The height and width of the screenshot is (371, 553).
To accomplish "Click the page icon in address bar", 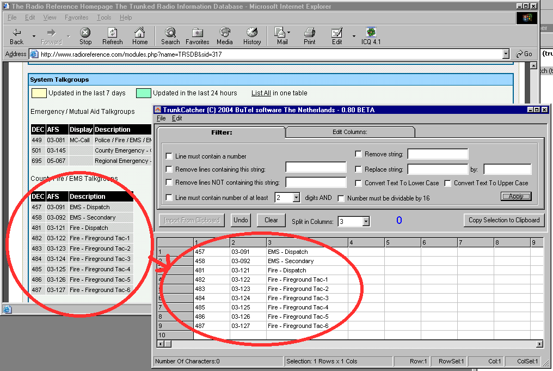I will coord(34,54).
